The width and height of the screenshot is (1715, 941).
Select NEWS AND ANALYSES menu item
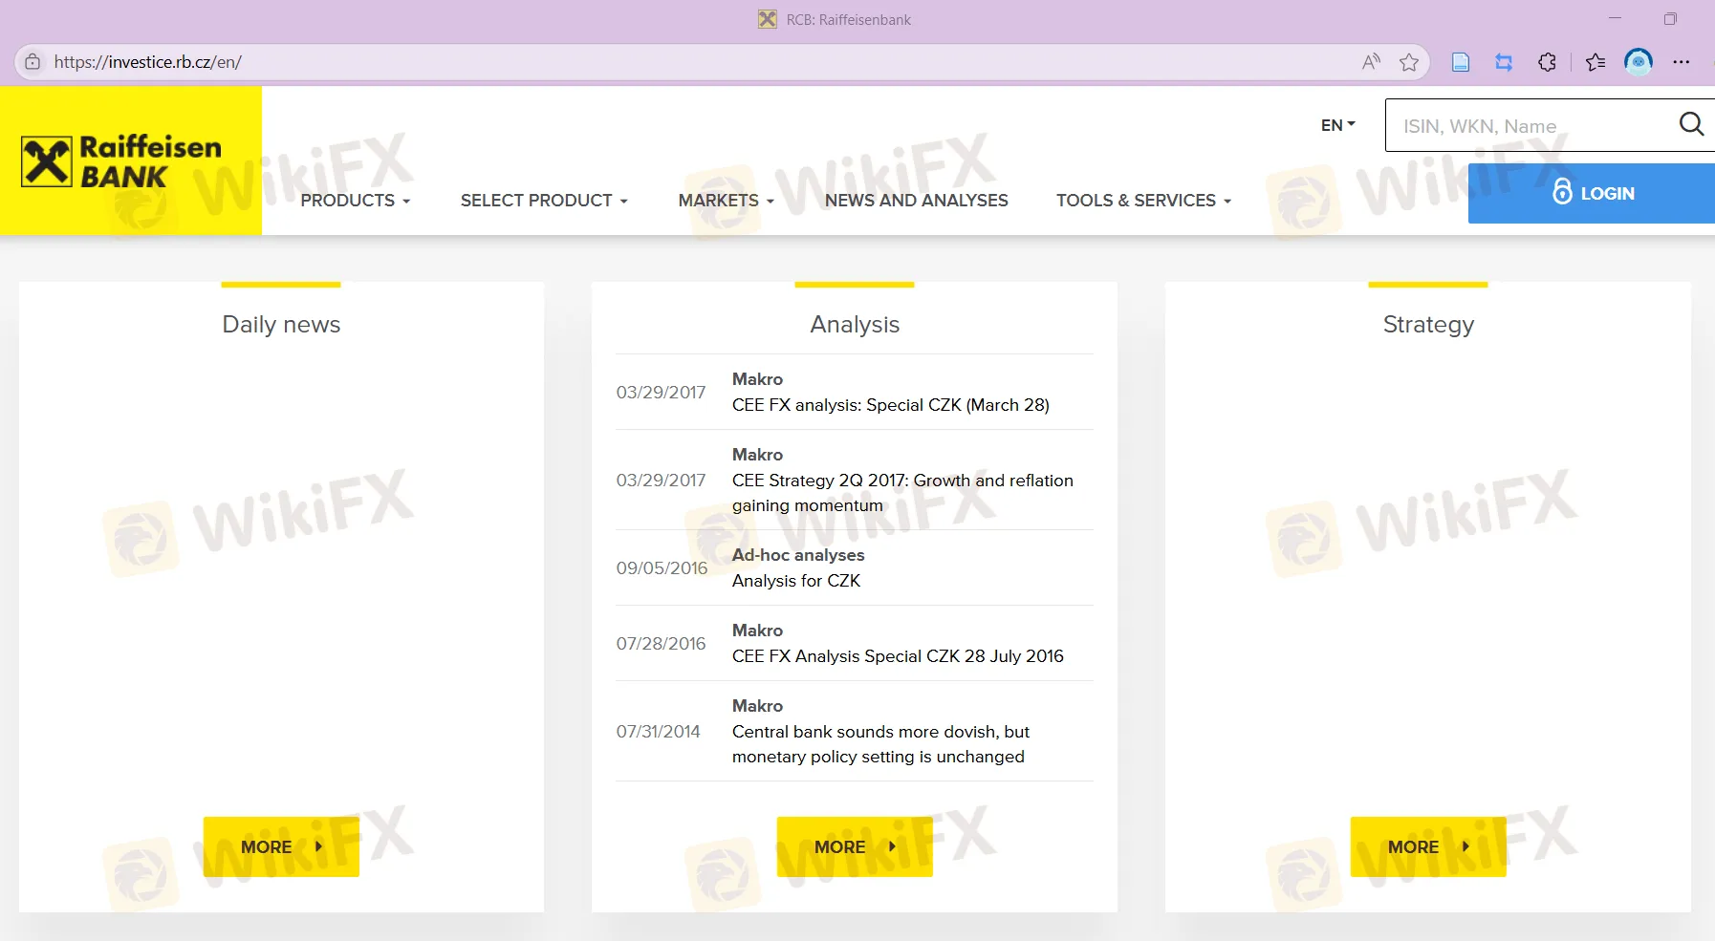[x=916, y=201]
